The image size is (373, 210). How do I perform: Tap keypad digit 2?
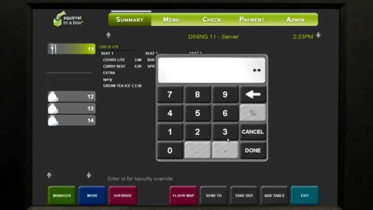(x=198, y=132)
